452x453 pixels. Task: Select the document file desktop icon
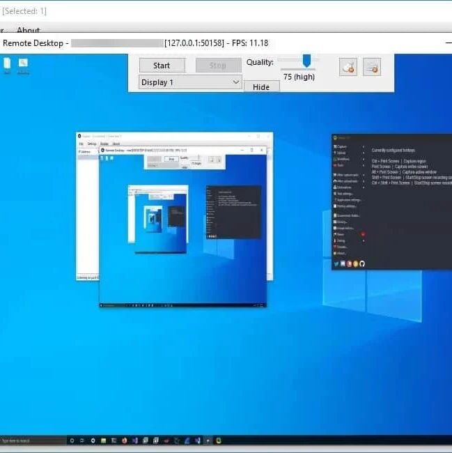click(x=7, y=66)
